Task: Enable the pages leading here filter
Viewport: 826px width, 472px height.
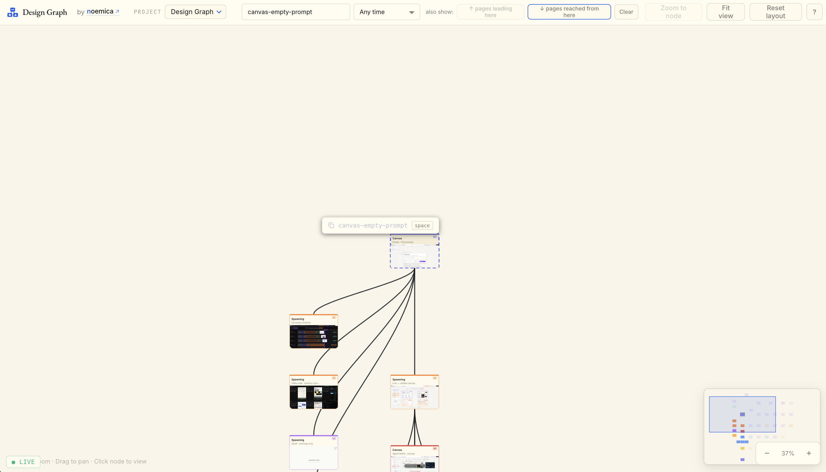Action: click(490, 12)
